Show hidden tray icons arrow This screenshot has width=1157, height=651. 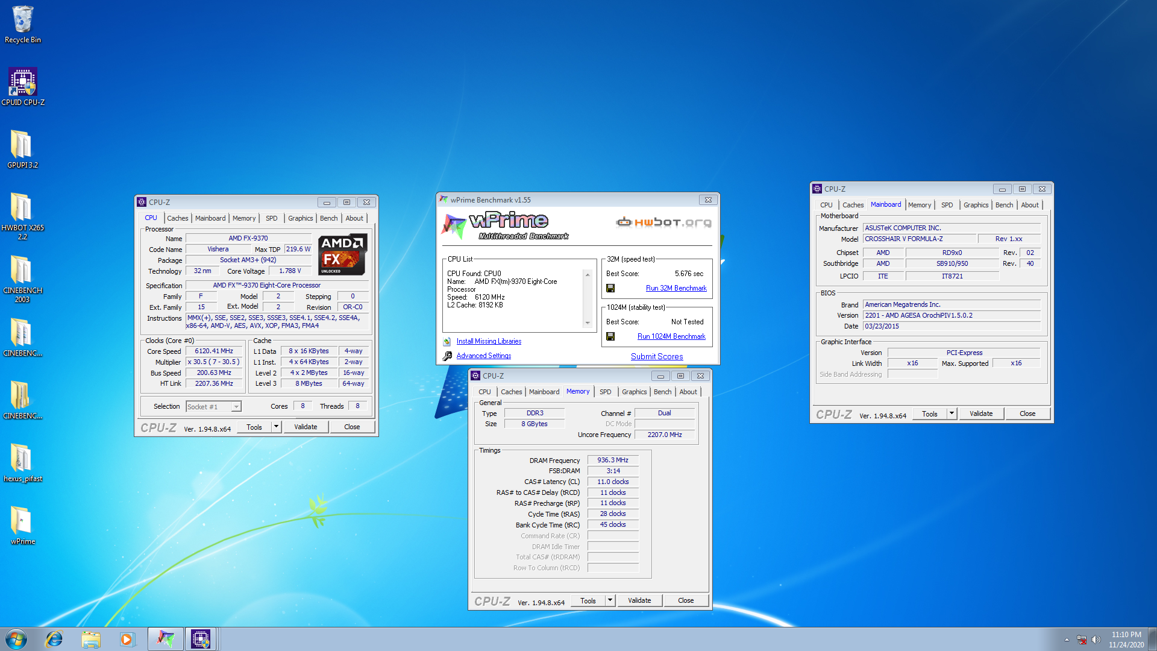coord(1067,640)
